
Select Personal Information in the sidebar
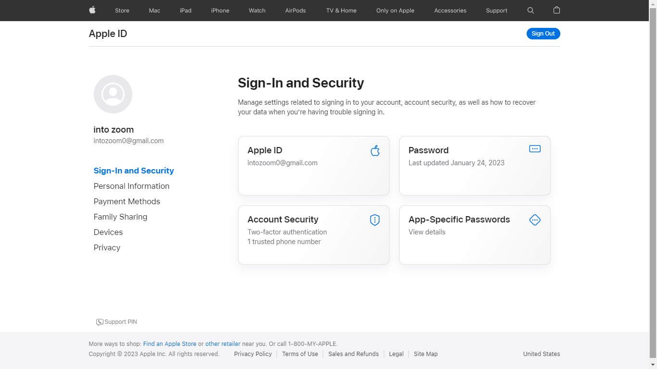click(x=131, y=186)
